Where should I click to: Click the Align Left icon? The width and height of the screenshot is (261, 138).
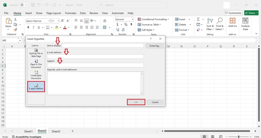tap(76, 27)
